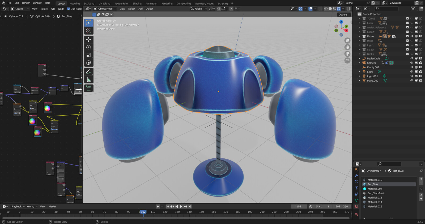Select the Scale tool in viewport toolbar
Viewport: 425px width, 224px height.
click(89, 55)
